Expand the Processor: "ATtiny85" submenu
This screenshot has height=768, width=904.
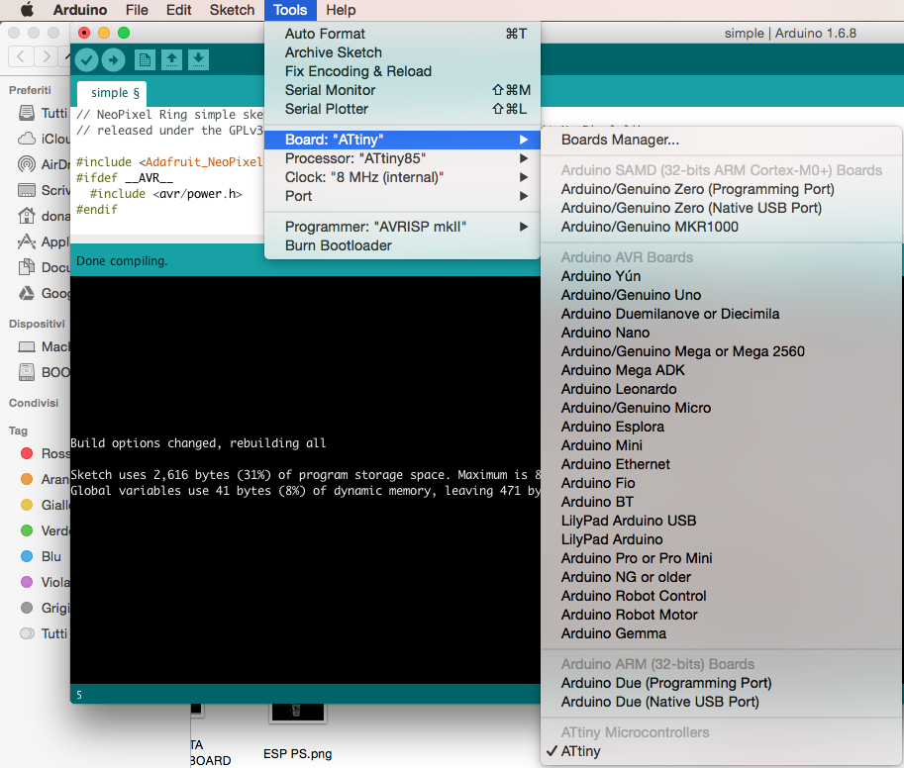pyautogui.click(x=402, y=158)
